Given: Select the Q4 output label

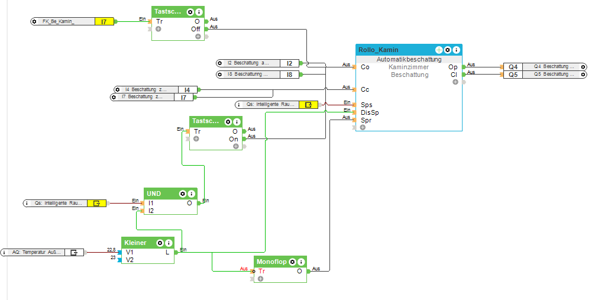Looking at the screenshot, I should click(513, 67).
